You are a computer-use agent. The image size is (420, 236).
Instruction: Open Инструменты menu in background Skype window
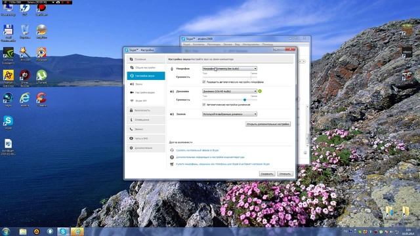point(251,45)
